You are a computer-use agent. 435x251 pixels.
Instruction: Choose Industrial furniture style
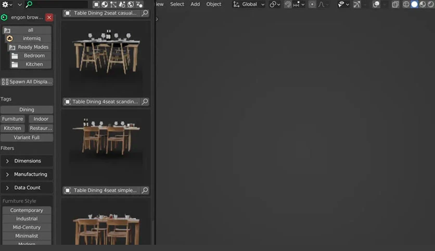27,219
